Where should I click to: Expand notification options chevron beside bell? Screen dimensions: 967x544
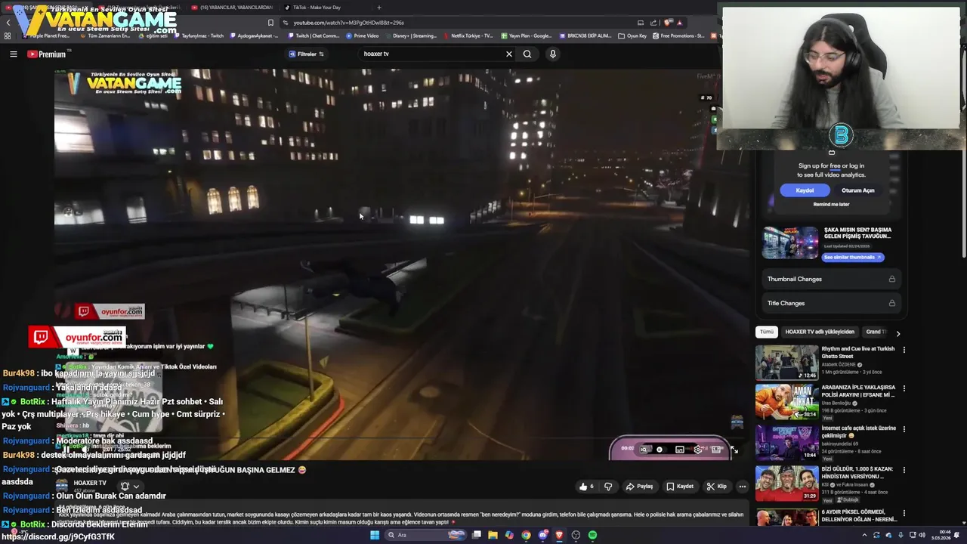[136, 487]
